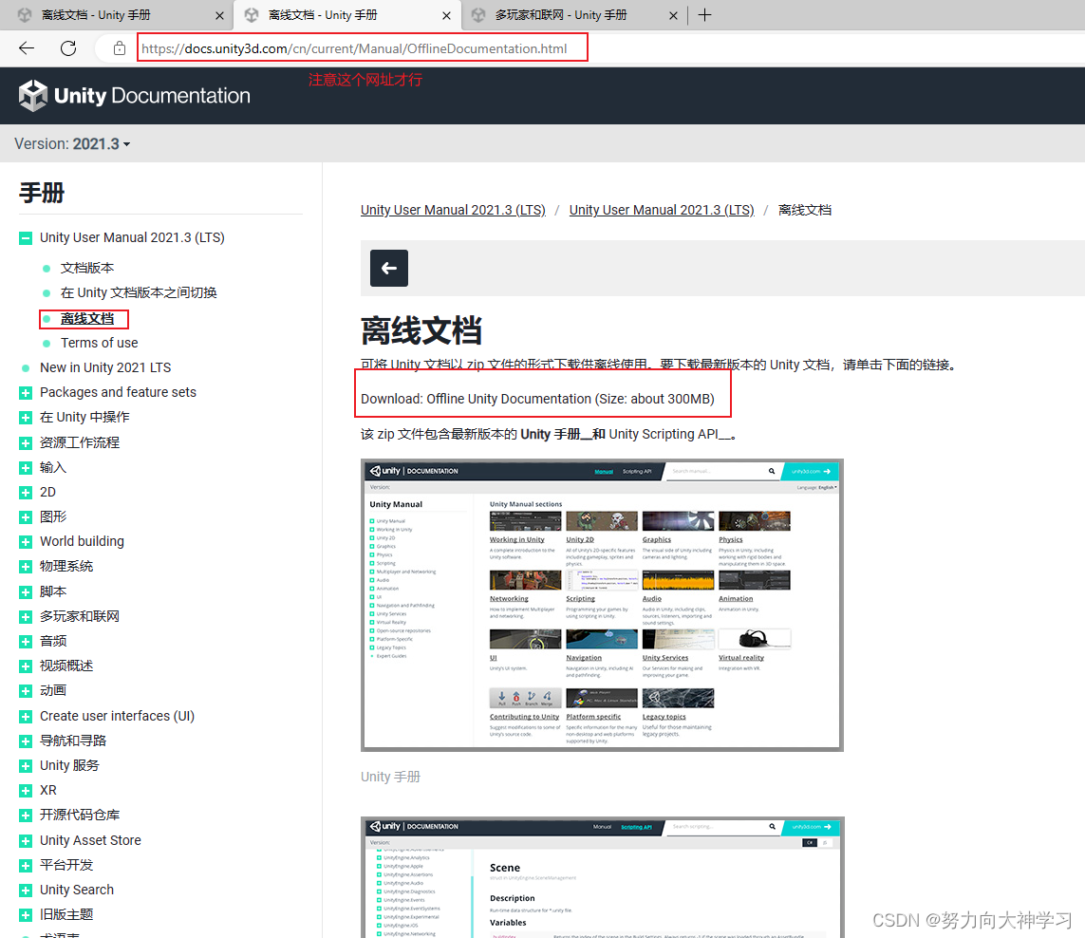Expand the 动画 section
Viewport: 1085px width, 938px height.
[26, 691]
